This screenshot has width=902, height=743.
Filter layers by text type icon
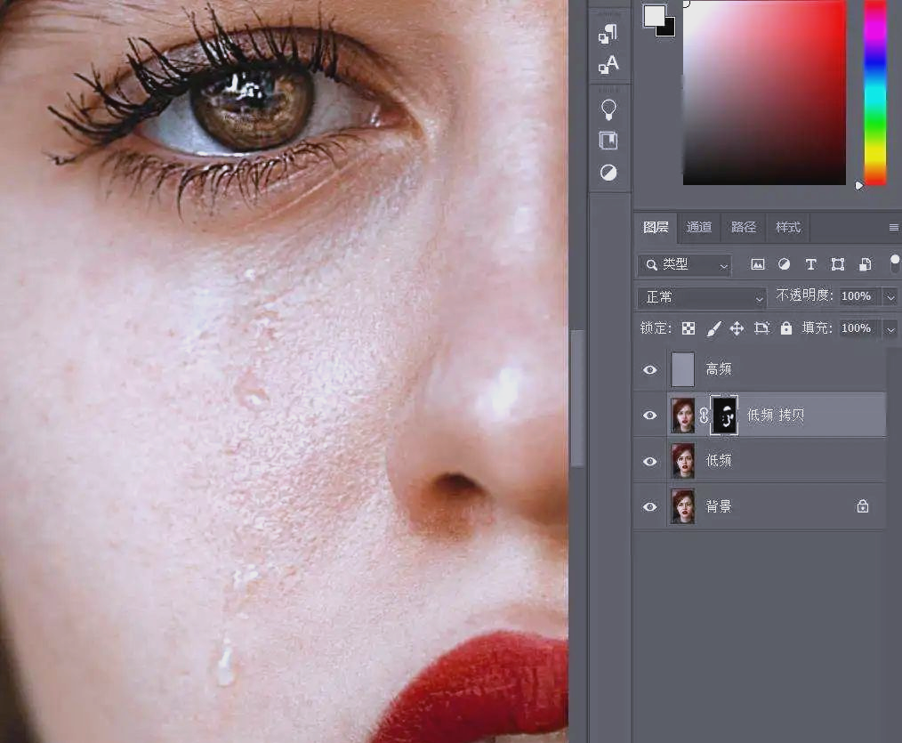point(810,264)
